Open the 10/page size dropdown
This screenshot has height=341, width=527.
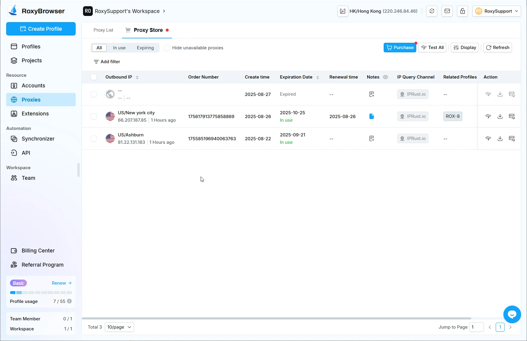(119, 327)
